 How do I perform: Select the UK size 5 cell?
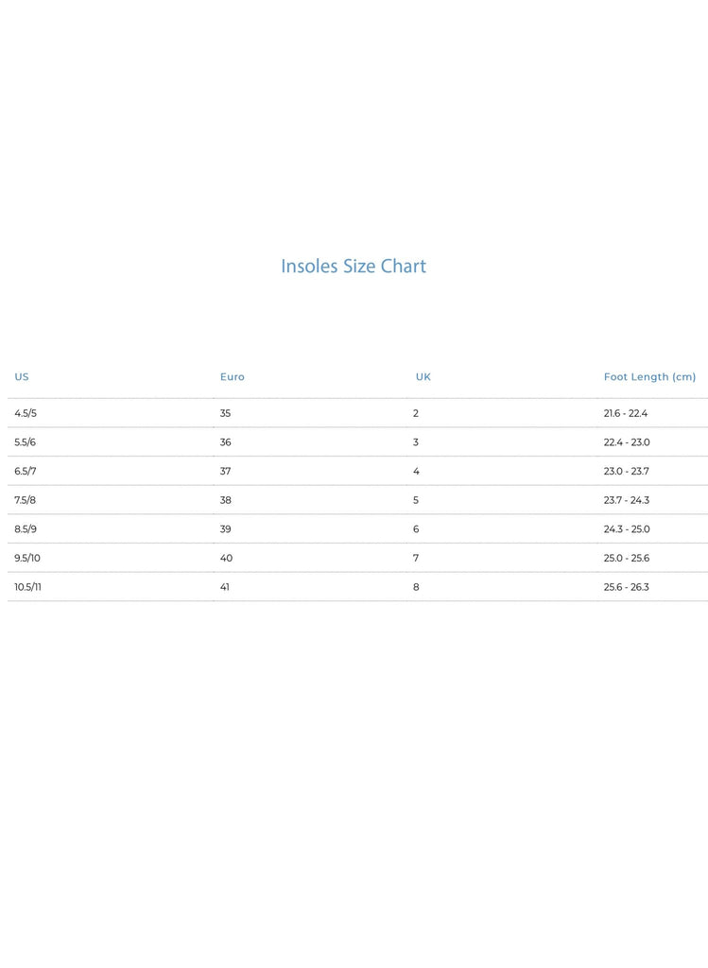tap(416, 500)
